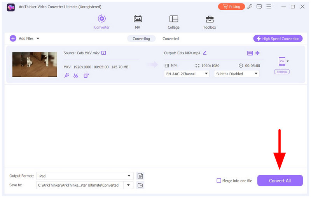Open the EN-AAC-2Channel audio dropdown
Screen dimensions: 311x198
(187, 74)
